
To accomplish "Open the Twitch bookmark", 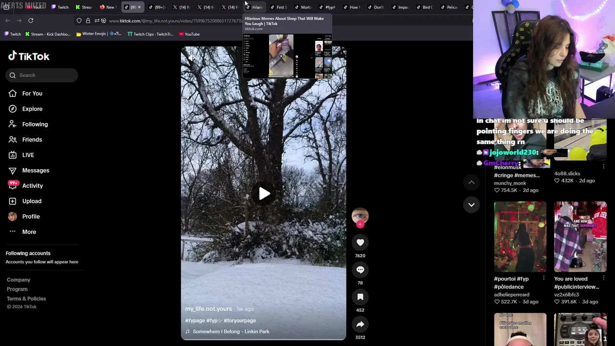I will 12,34.
